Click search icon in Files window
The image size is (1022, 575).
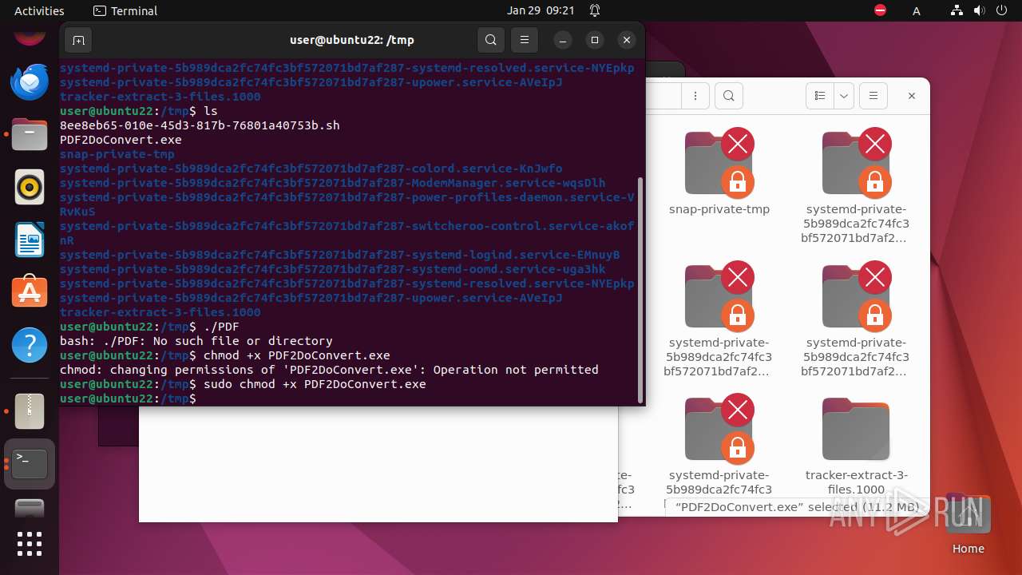click(x=728, y=96)
